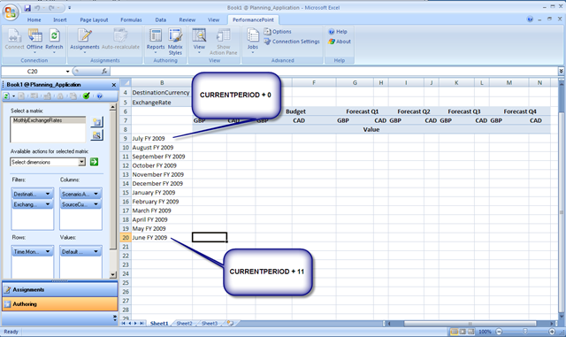Viewport: 566px width, 337px height.
Task: Switch to the Sheet2 worksheet tab
Action: tap(185, 323)
